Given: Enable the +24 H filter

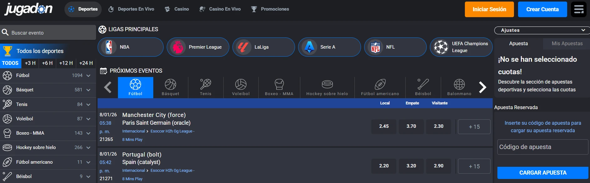Looking at the screenshot, I should (85, 63).
